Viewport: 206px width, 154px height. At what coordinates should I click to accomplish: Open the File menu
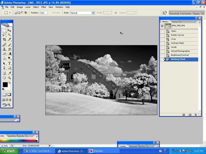tap(7, 7)
